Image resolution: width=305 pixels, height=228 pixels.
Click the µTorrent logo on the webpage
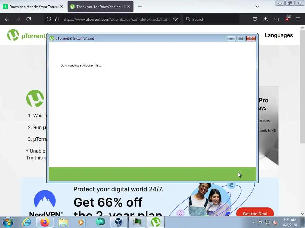(x=26, y=35)
